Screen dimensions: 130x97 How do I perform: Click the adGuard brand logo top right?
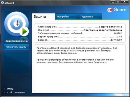pos(117,10)
